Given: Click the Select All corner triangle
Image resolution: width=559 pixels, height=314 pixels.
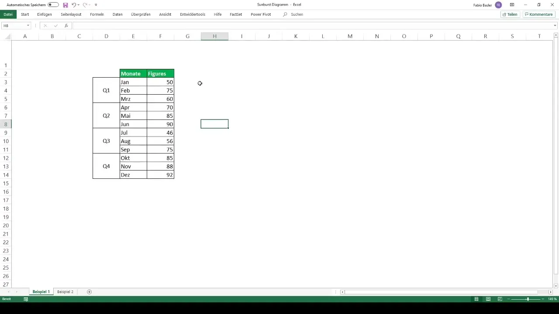Looking at the screenshot, I should (x=8, y=37).
